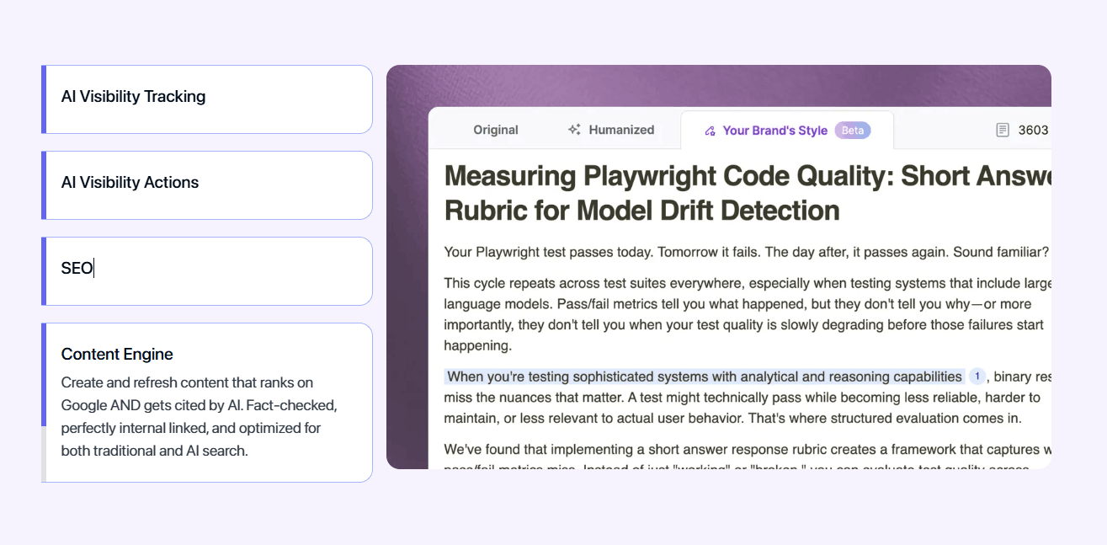1107x545 pixels.
Task: Open citation marker 1 after the highlighted sentence
Action: tap(977, 377)
